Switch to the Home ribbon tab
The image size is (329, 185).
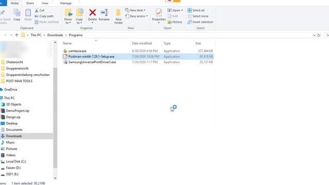pos(14,3)
